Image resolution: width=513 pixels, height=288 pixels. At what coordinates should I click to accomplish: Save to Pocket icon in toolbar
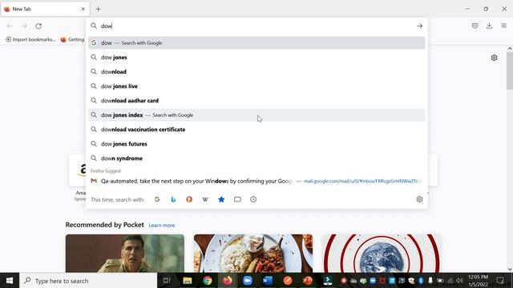point(475,26)
